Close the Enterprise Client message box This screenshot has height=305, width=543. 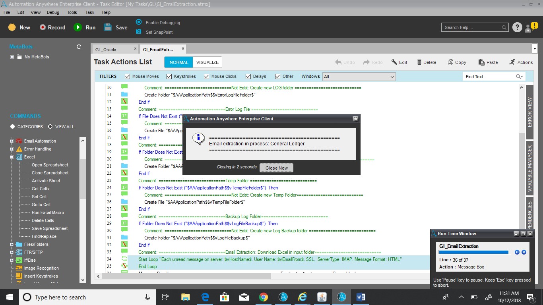(x=355, y=119)
